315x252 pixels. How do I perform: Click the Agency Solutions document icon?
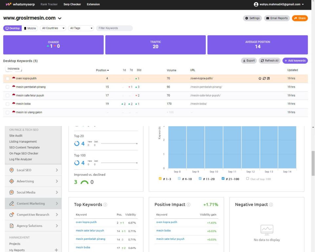[12, 226]
